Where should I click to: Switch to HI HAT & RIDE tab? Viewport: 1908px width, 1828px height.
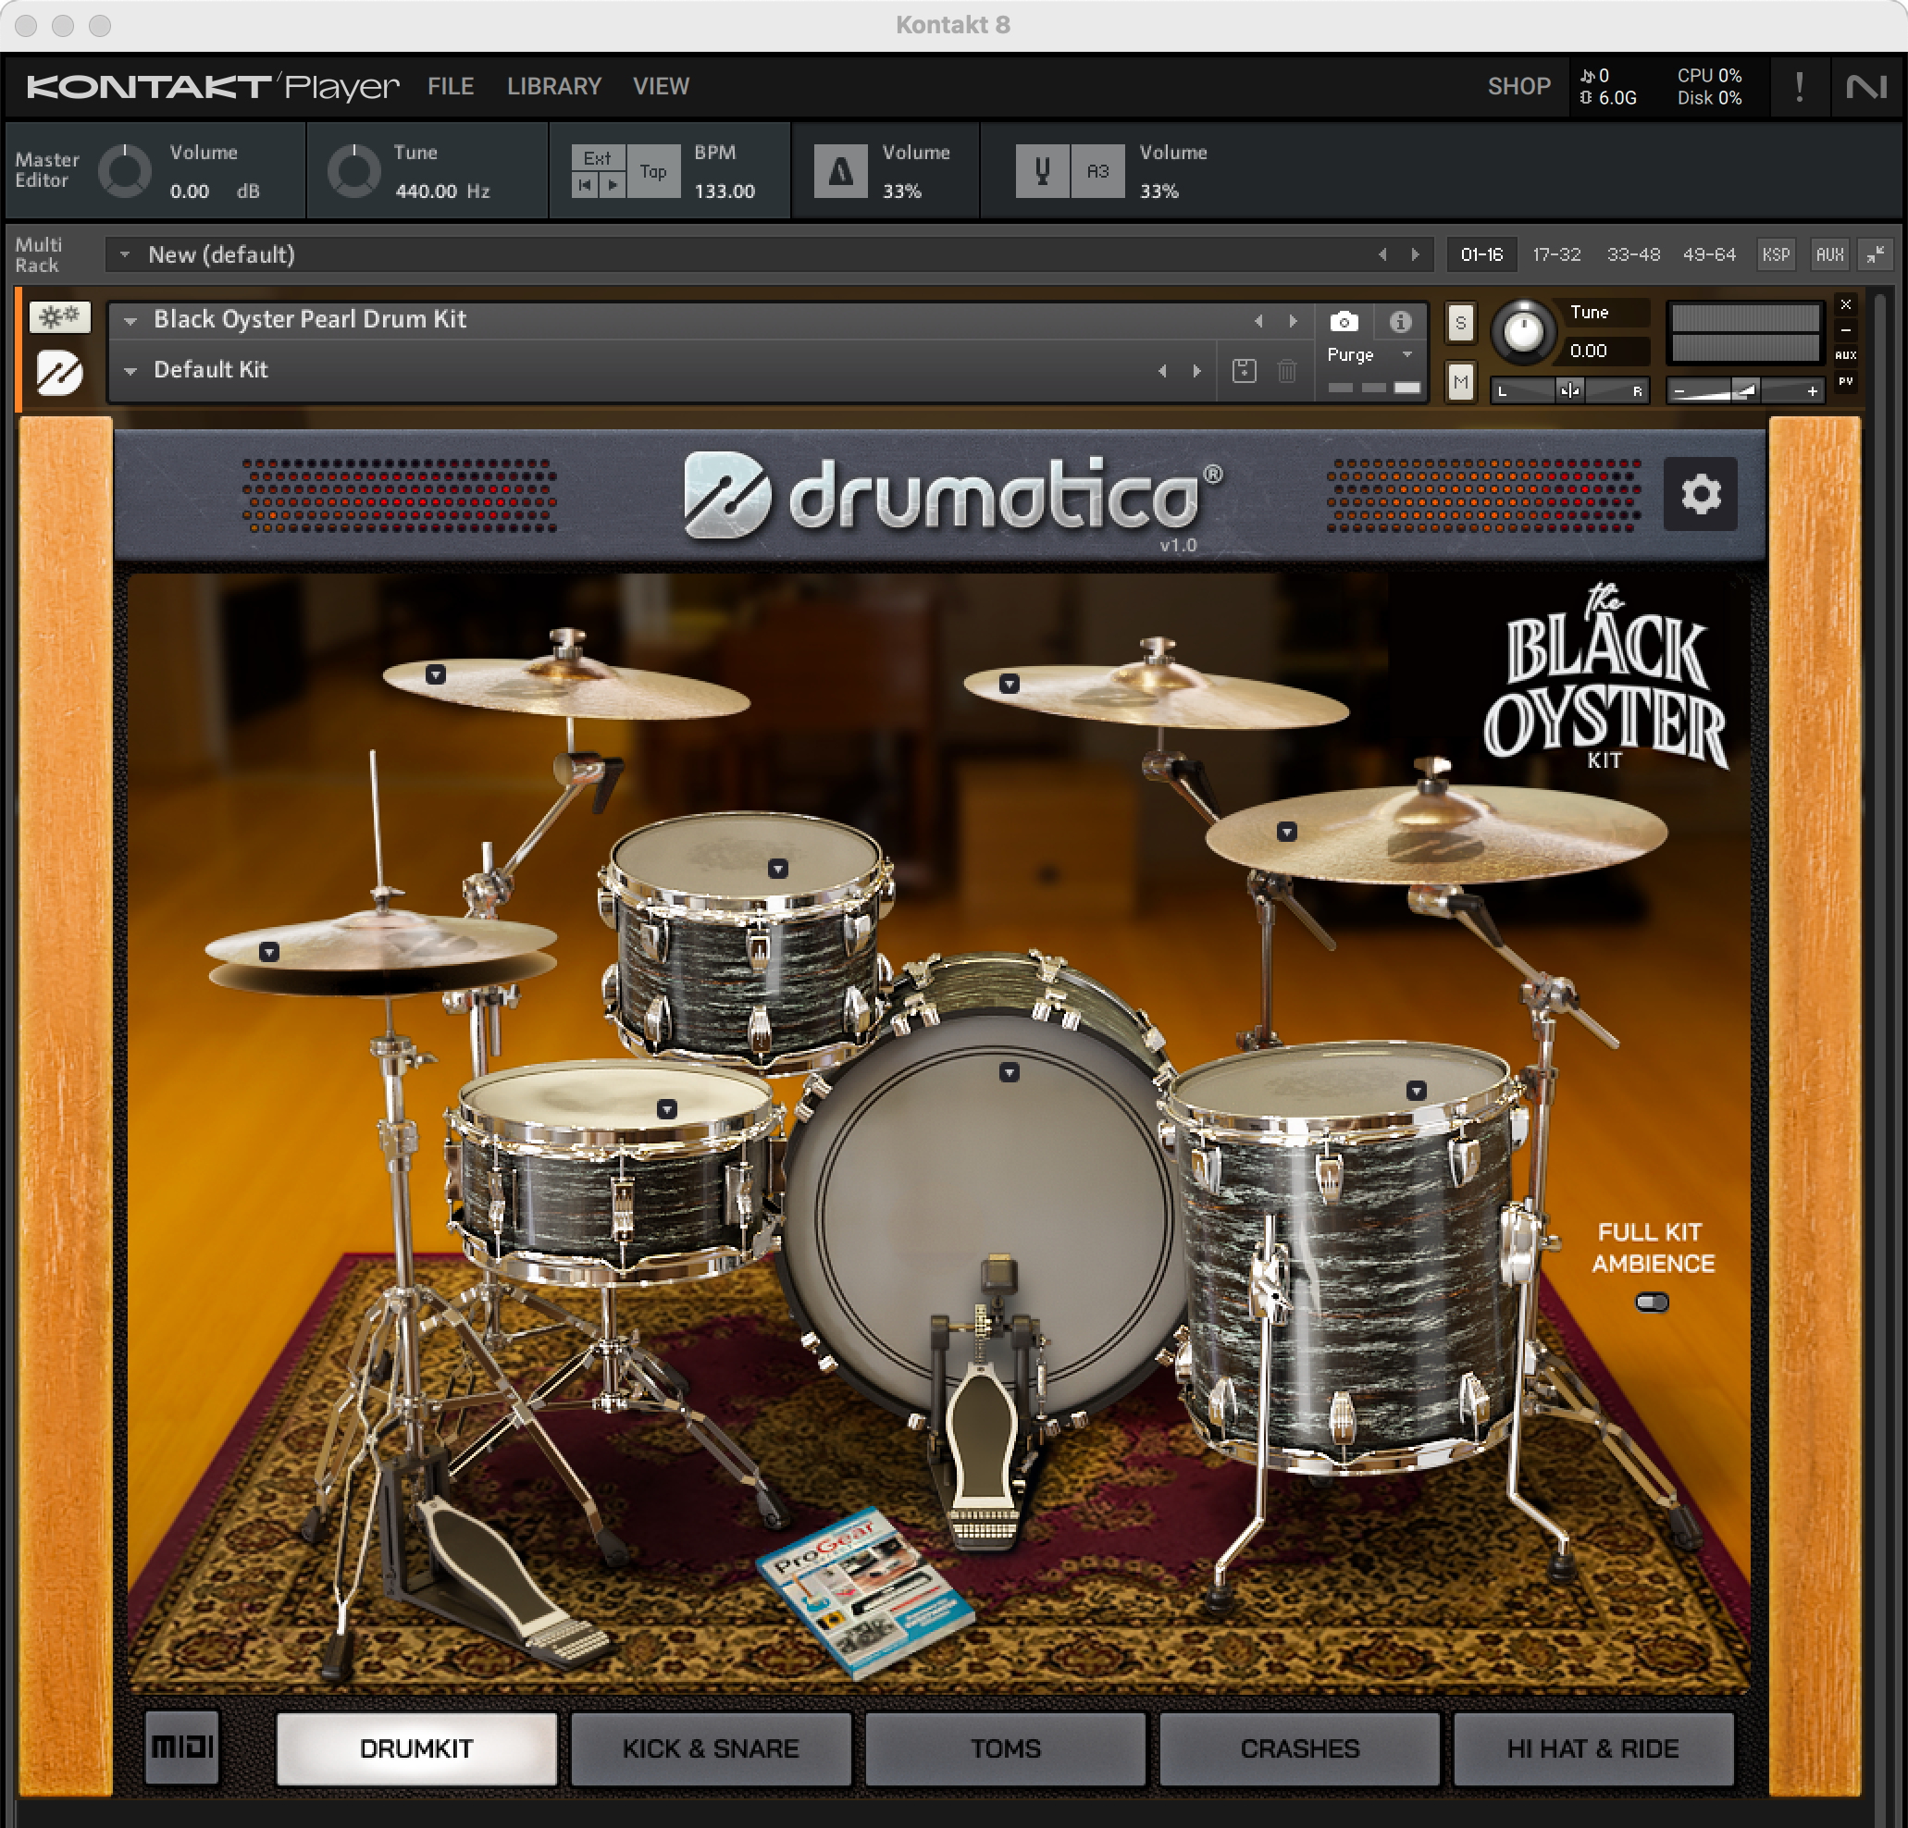pyautogui.click(x=1593, y=1748)
